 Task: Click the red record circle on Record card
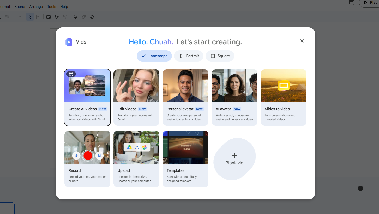(x=88, y=156)
